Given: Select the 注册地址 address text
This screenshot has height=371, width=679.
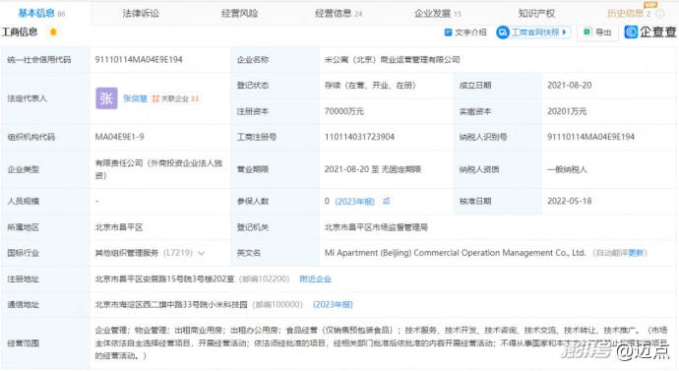Looking at the screenshot, I should pos(164,279).
